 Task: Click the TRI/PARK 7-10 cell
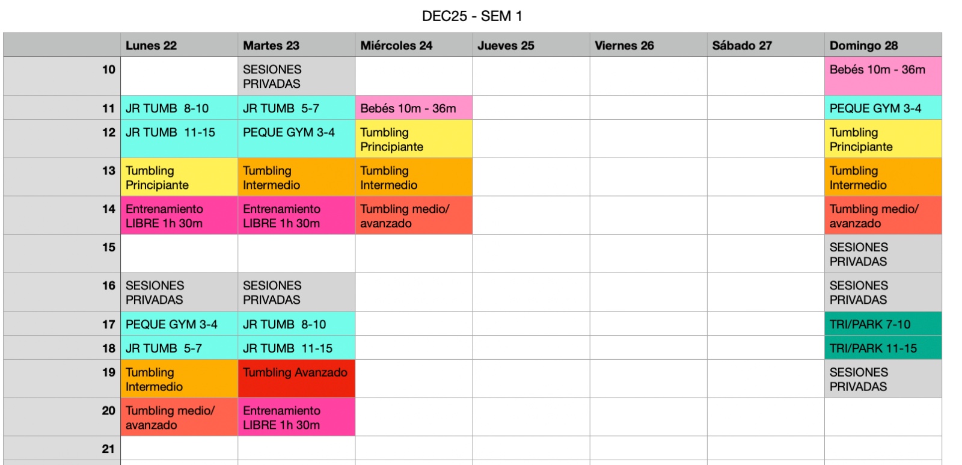(882, 324)
